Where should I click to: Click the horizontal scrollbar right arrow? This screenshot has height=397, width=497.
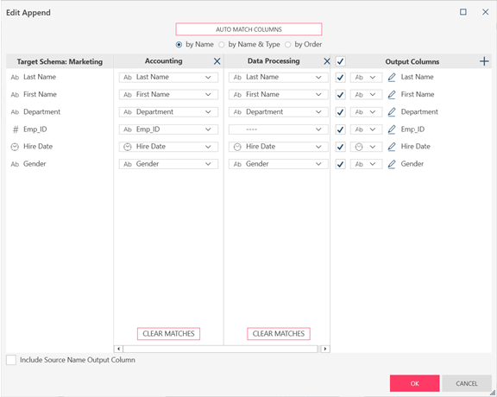(x=325, y=349)
